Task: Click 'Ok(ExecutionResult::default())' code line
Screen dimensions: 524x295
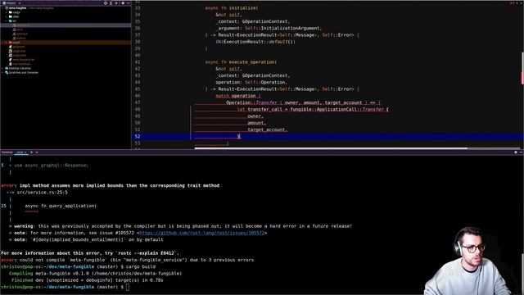Action: (255, 42)
